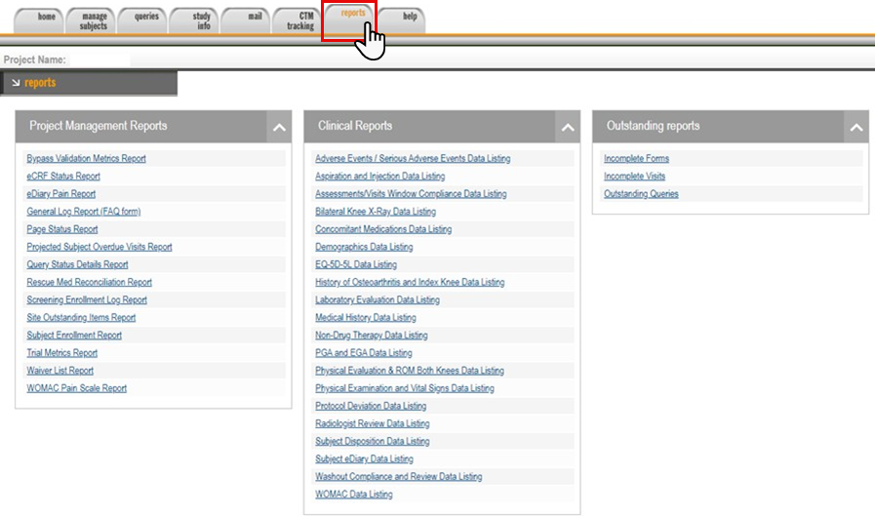View the Waiver List Report
This screenshot has height=516, width=875.
tap(60, 371)
